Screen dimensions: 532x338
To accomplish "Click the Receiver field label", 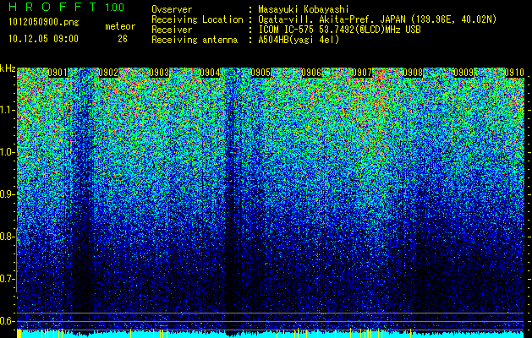I will tap(172, 30).
